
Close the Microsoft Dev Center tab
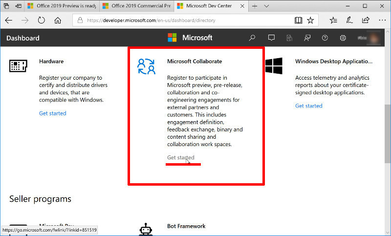tap(242, 6)
